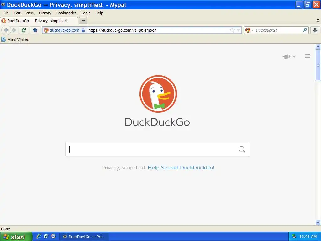Open the Tools menu
This screenshot has width=321, height=241.
[x=86, y=13]
